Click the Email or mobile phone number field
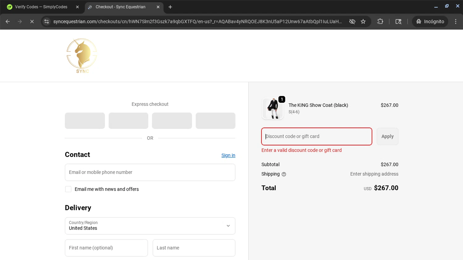Viewport: 463px width, 260px height. [150, 172]
